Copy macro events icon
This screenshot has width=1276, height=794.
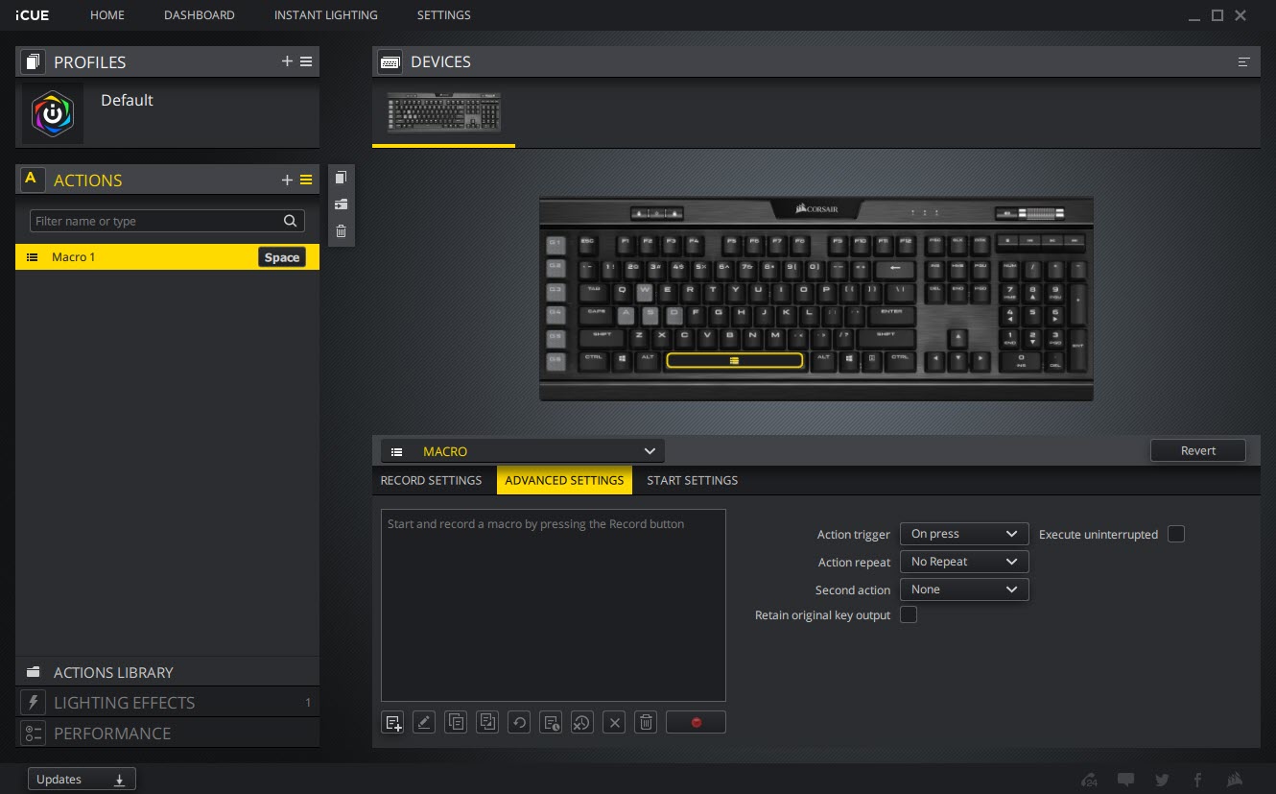click(456, 723)
